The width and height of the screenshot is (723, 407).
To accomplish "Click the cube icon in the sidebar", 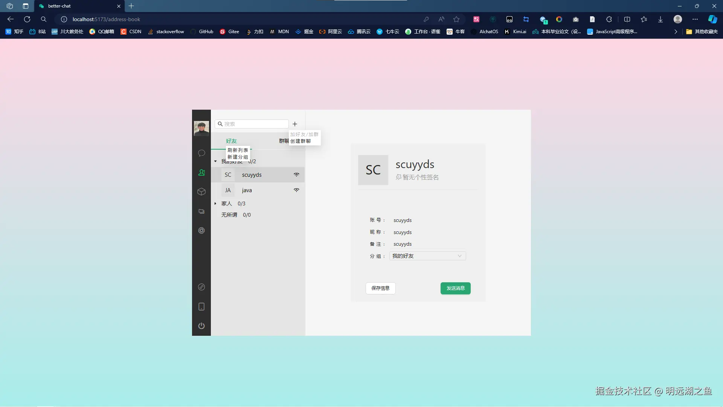I will (201, 191).
